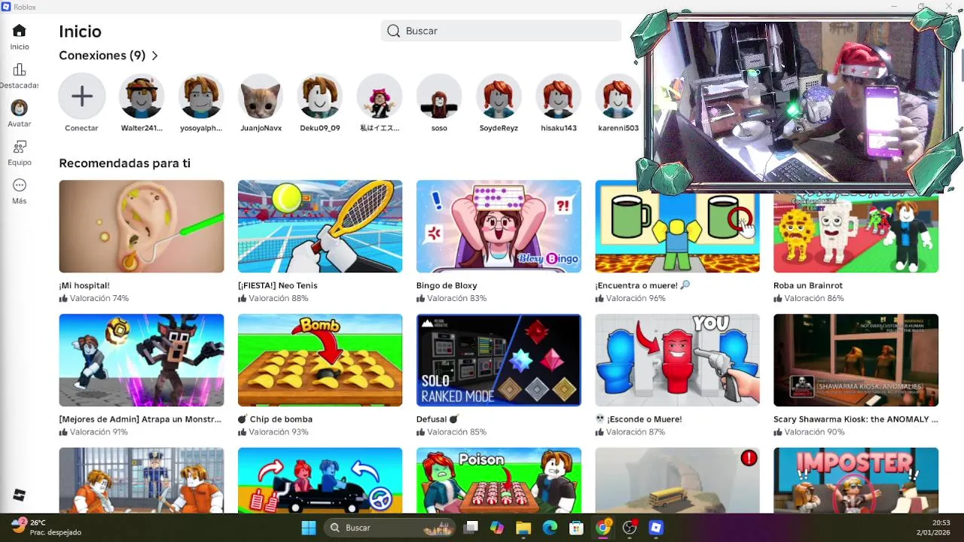Open Microsoft Edge in the taskbar
Screen dimensions: 964x542
(550, 528)
